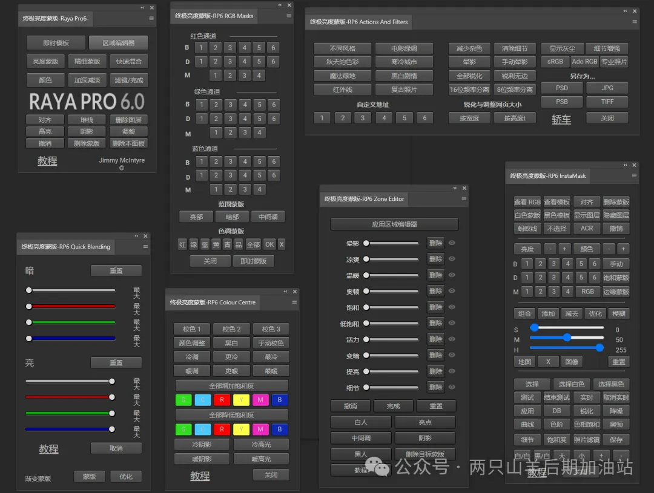
Task: Save as PSD in Actions And Filters
Action: [562, 88]
